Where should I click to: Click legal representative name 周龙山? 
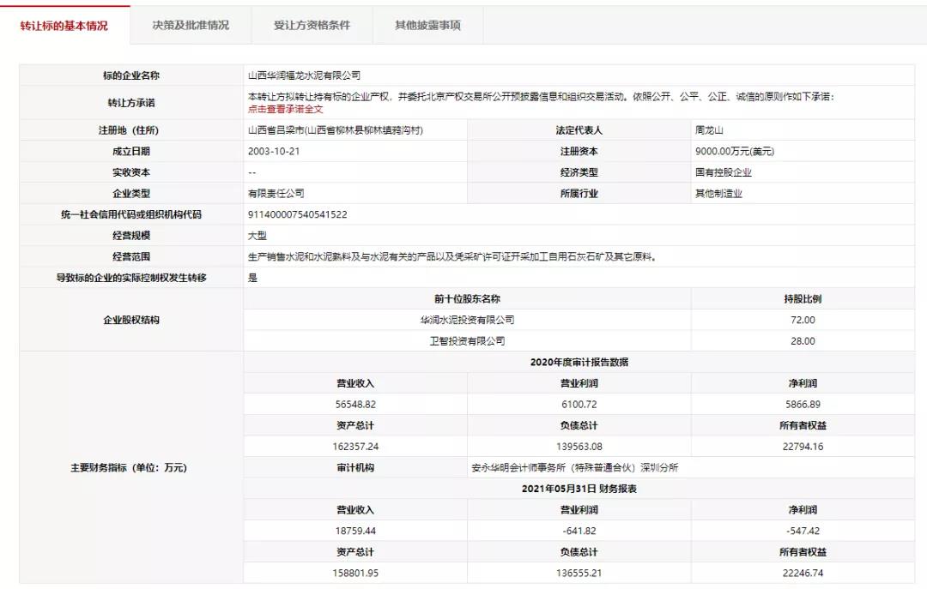click(710, 130)
